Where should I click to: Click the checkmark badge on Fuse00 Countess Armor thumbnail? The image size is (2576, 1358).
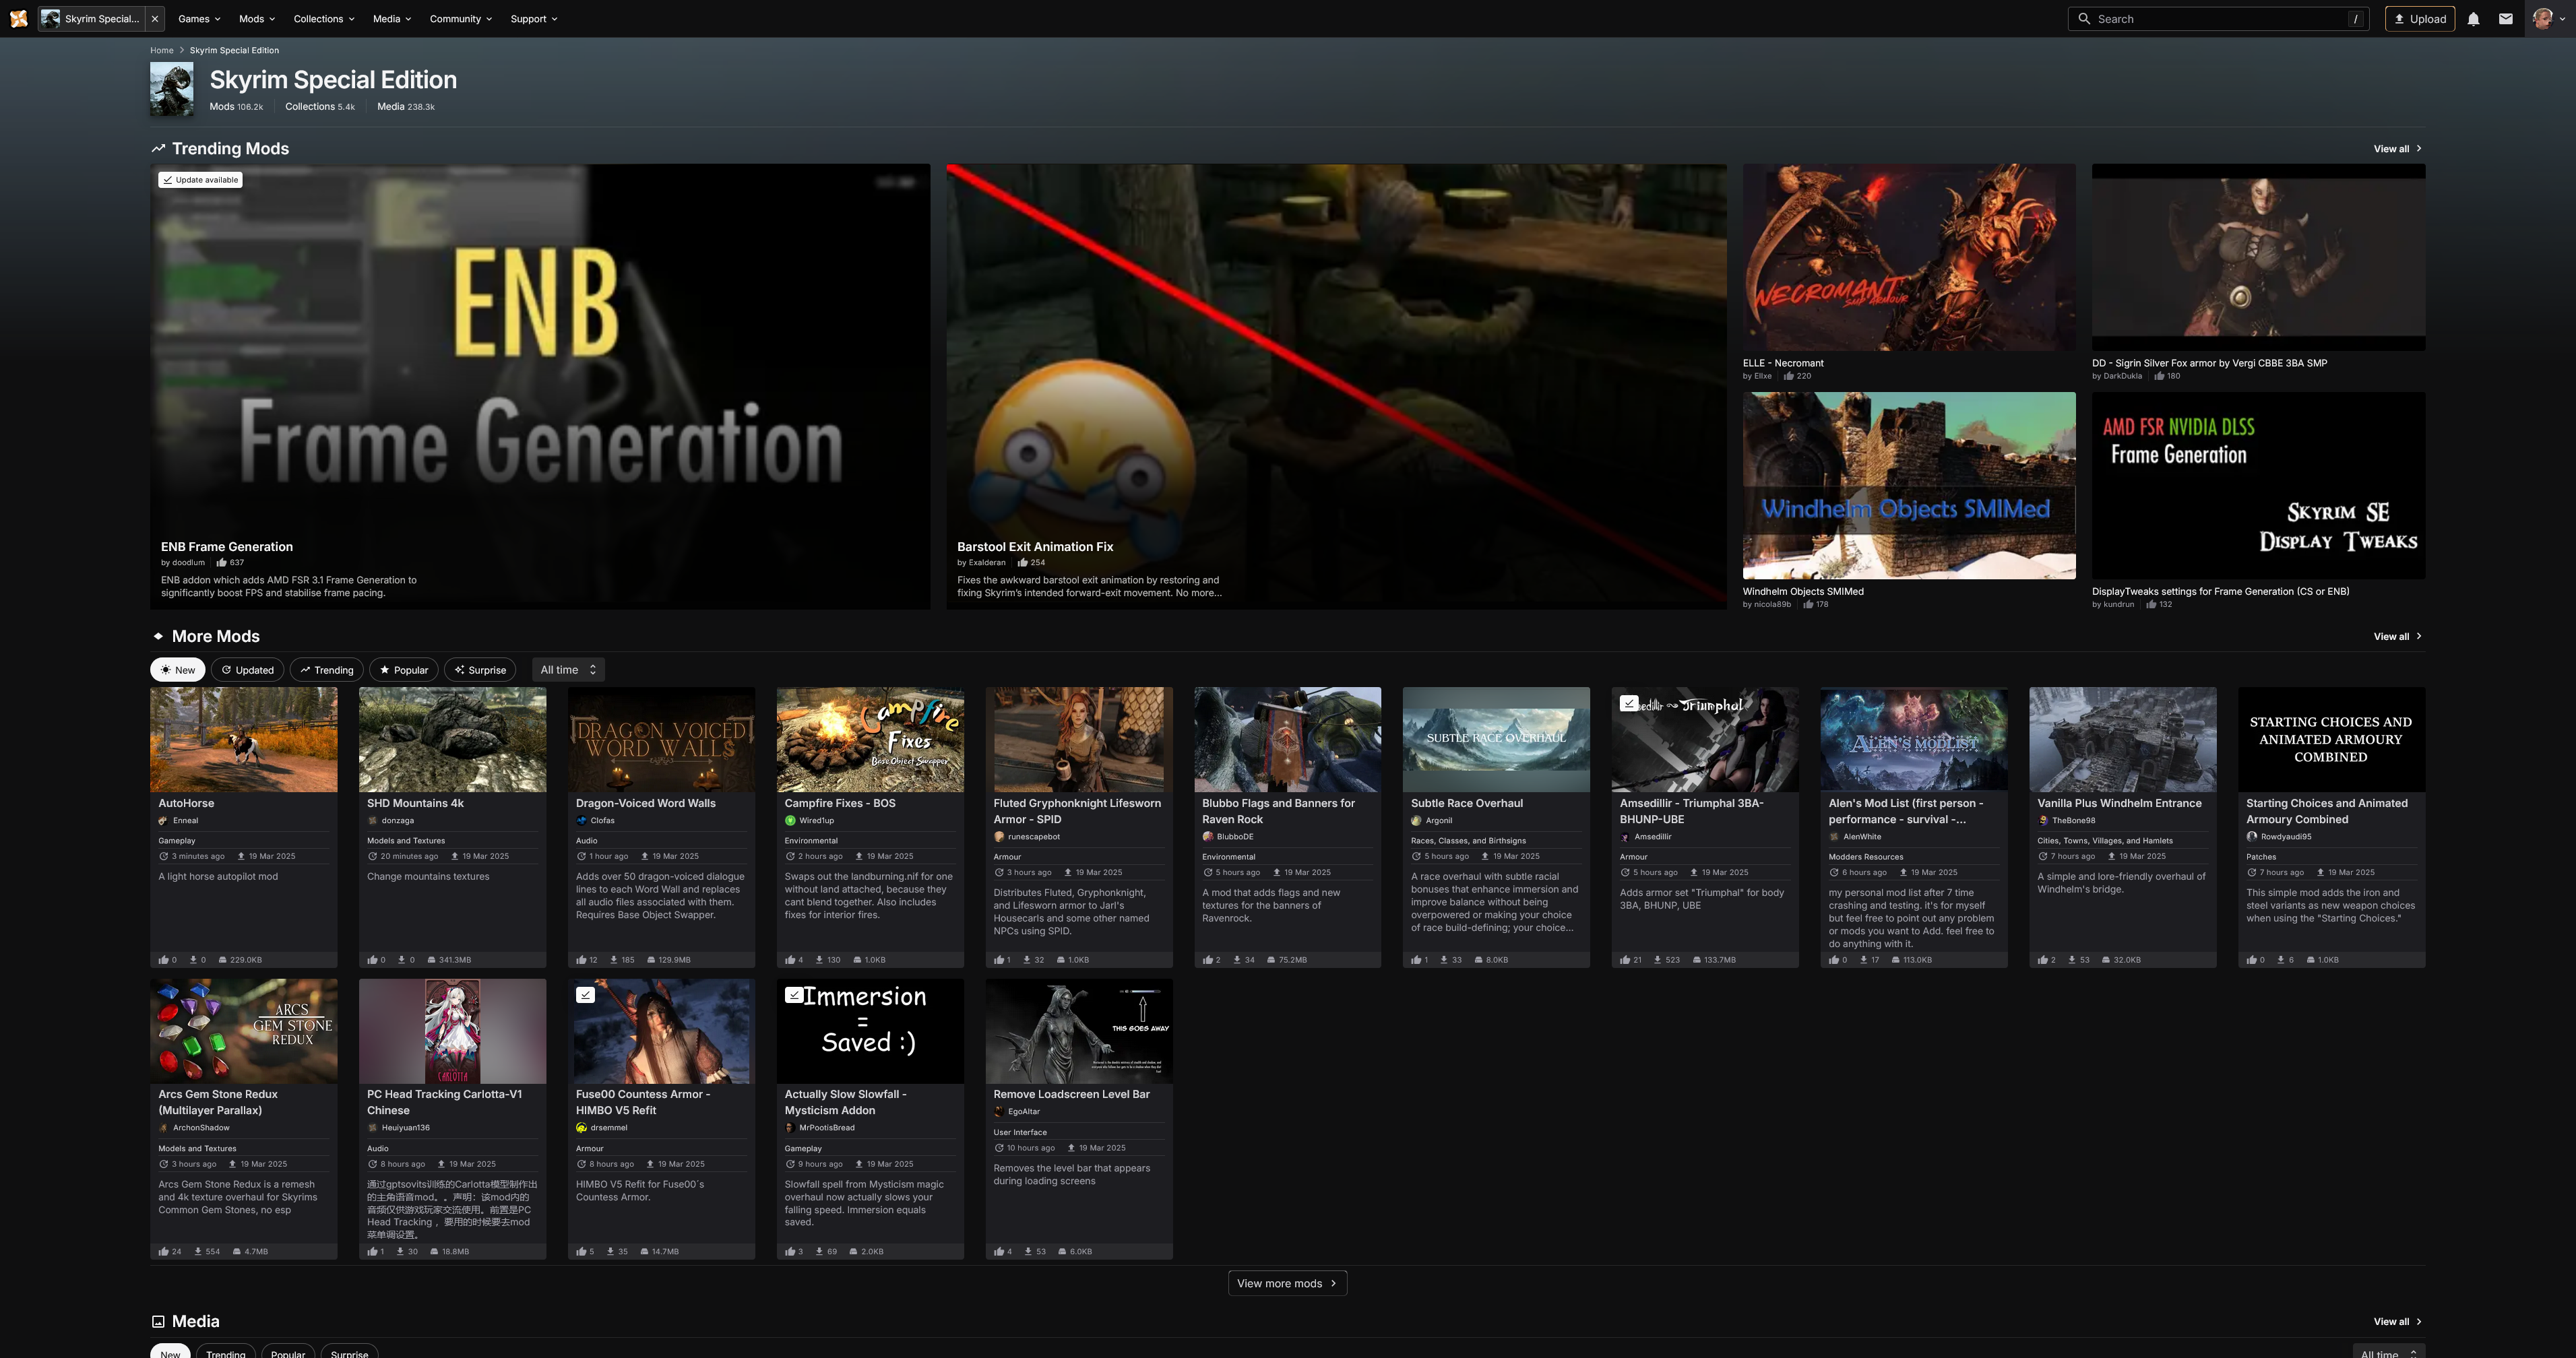(586, 995)
